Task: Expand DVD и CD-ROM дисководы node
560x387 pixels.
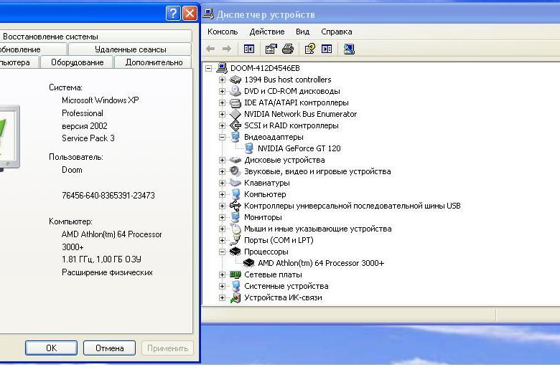Action: (222, 91)
